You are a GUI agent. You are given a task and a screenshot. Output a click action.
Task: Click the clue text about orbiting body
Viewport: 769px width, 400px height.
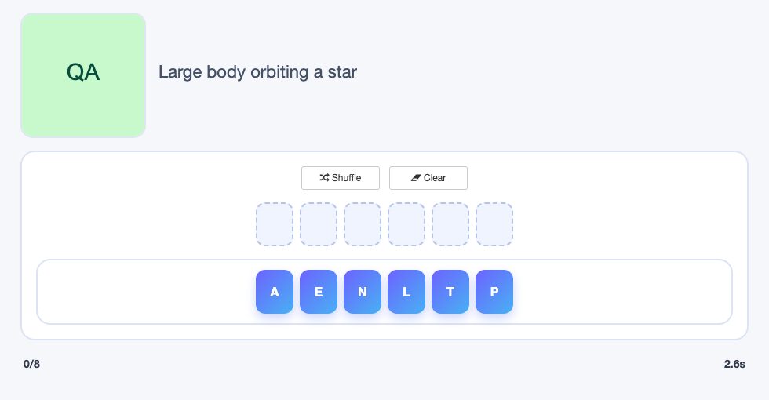coord(257,72)
